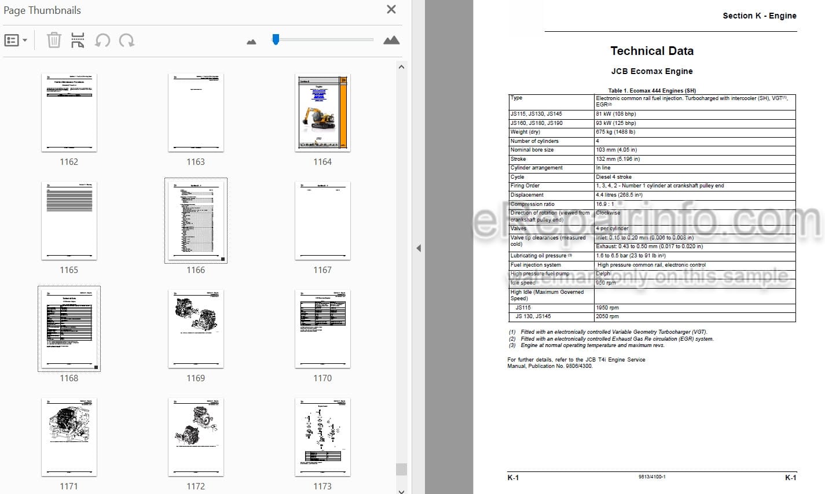The width and height of the screenshot is (825, 494).
Task: Collapse the navigation pane with arrow
Action: point(419,248)
